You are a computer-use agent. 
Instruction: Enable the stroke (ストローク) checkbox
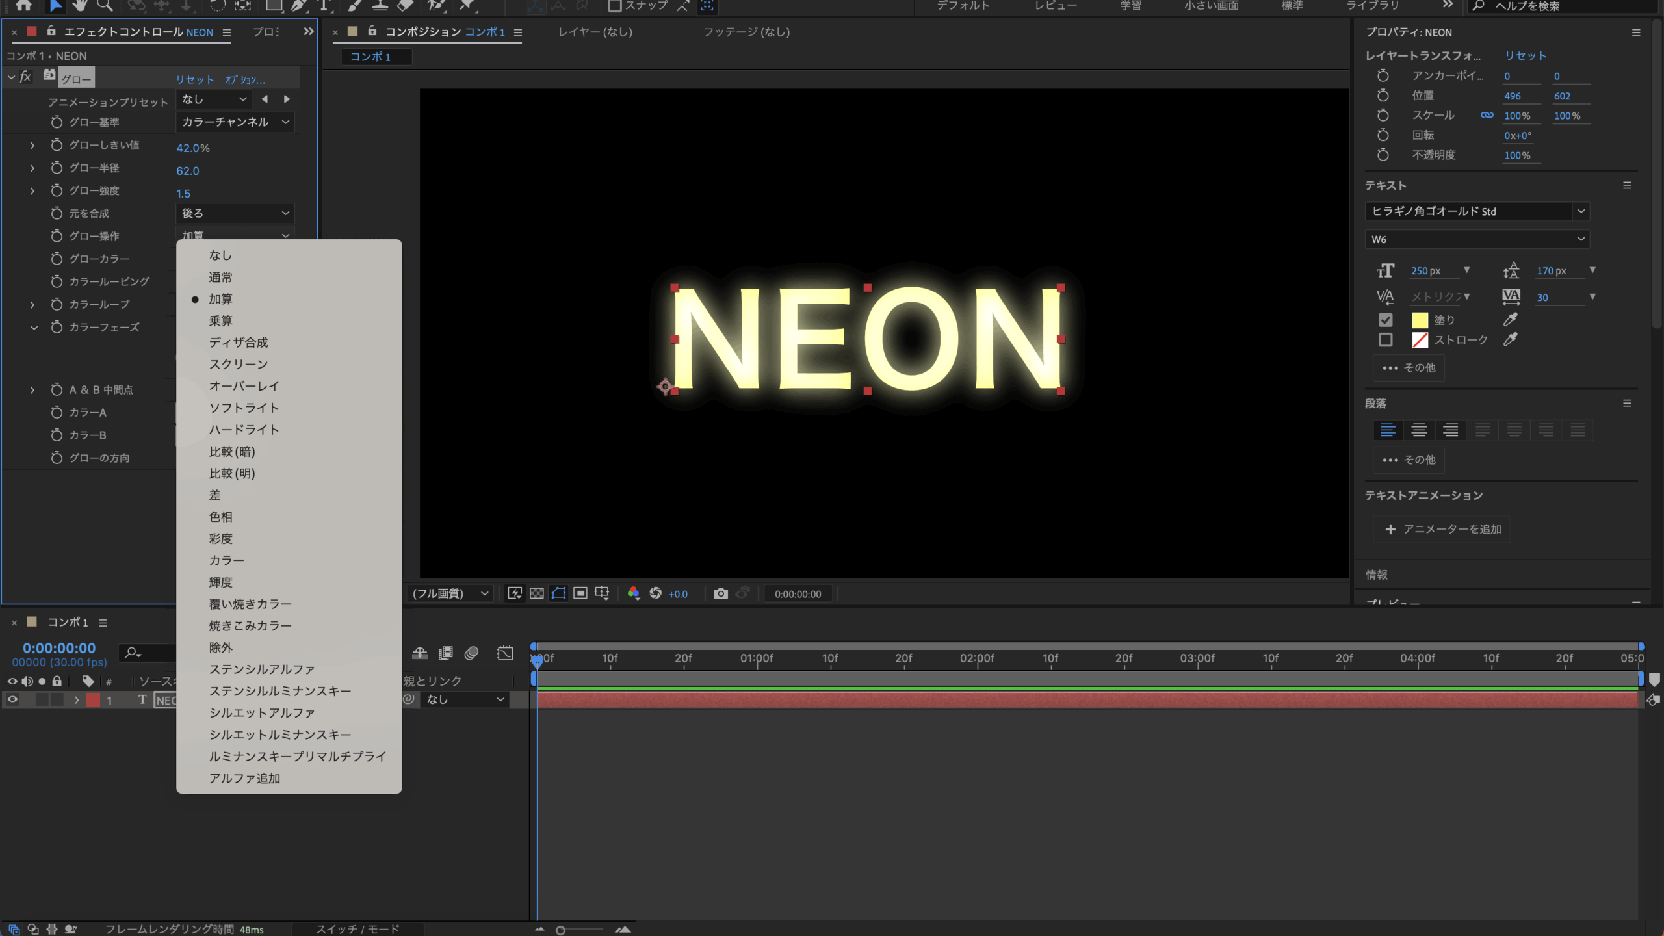pyautogui.click(x=1385, y=340)
